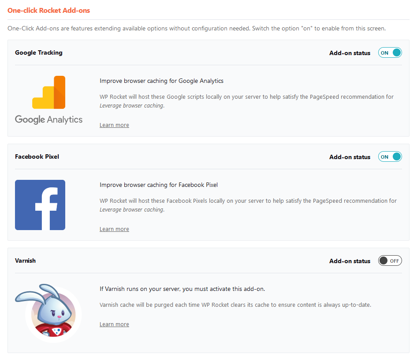Open Learn more under Facebook Pixel

pos(114,229)
